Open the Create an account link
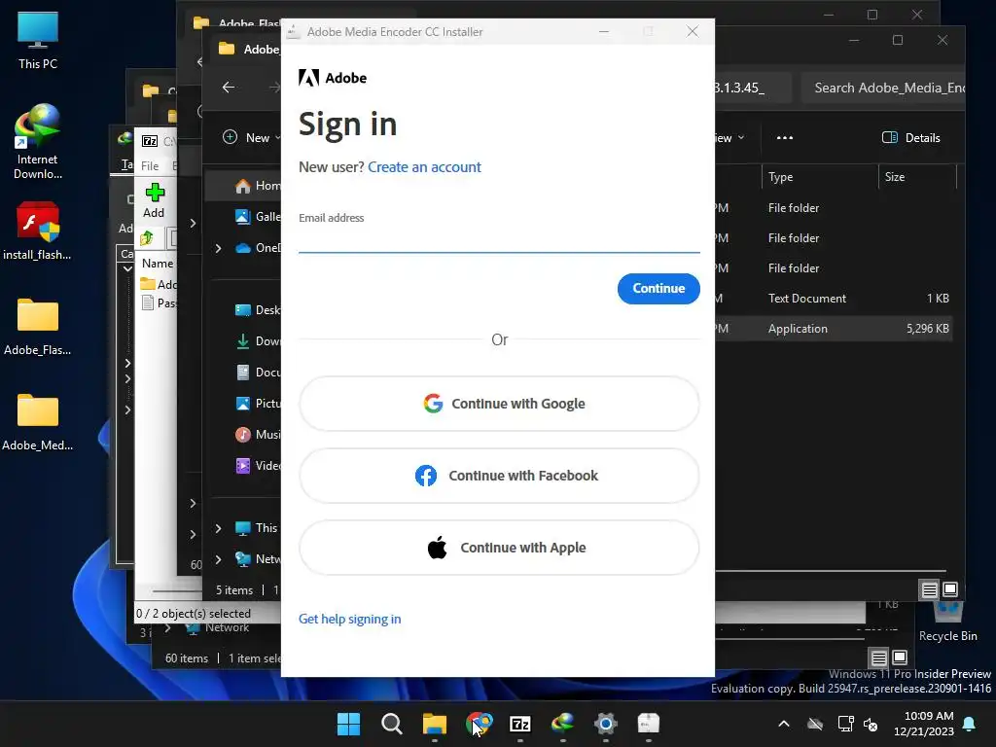This screenshot has width=996, height=747. (424, 167)
